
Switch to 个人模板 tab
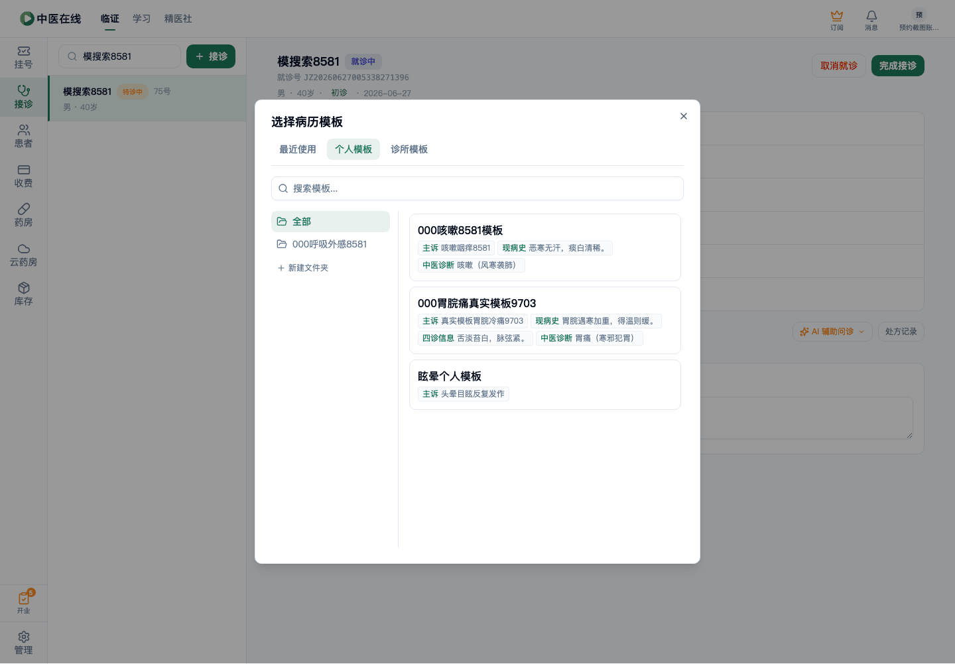353,149
